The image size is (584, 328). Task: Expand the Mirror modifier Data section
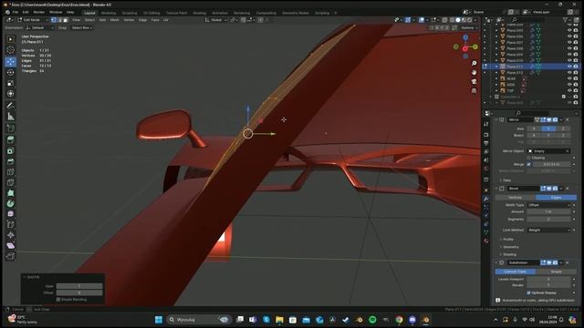coord(506,180)
